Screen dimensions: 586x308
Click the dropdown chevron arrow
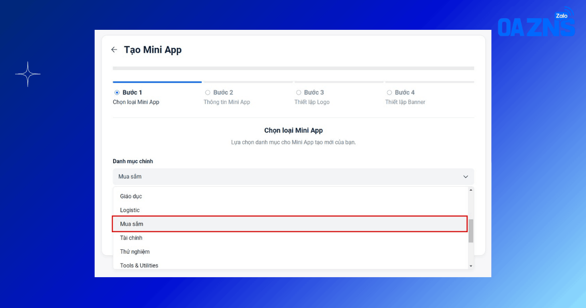pyautogui.click(x=465, y=176)
